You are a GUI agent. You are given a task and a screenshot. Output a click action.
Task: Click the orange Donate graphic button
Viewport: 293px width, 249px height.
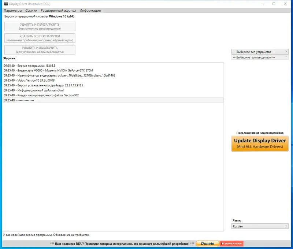207,243
